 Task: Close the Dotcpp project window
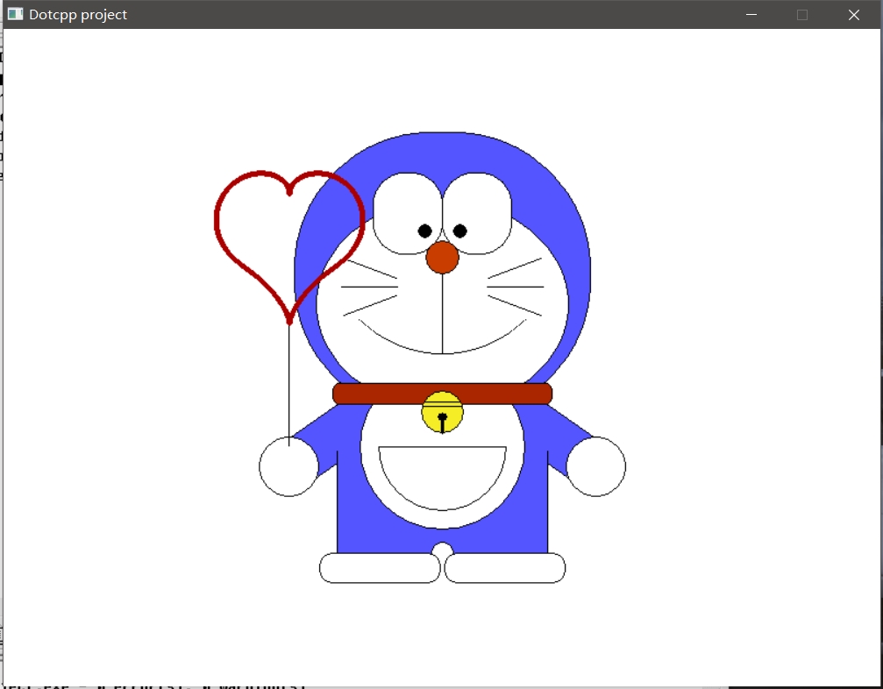(854, 15)
